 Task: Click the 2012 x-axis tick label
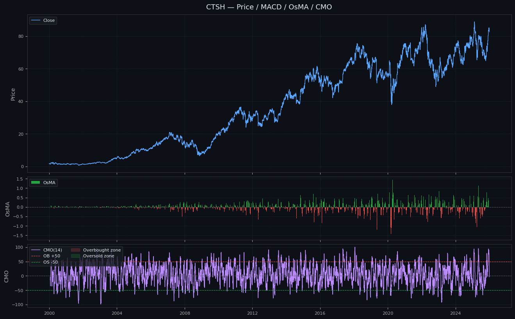tap(252, 313)
